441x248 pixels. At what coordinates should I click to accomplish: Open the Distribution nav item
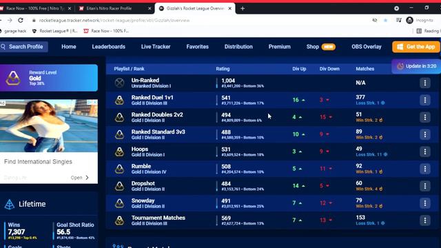[238, 47]
